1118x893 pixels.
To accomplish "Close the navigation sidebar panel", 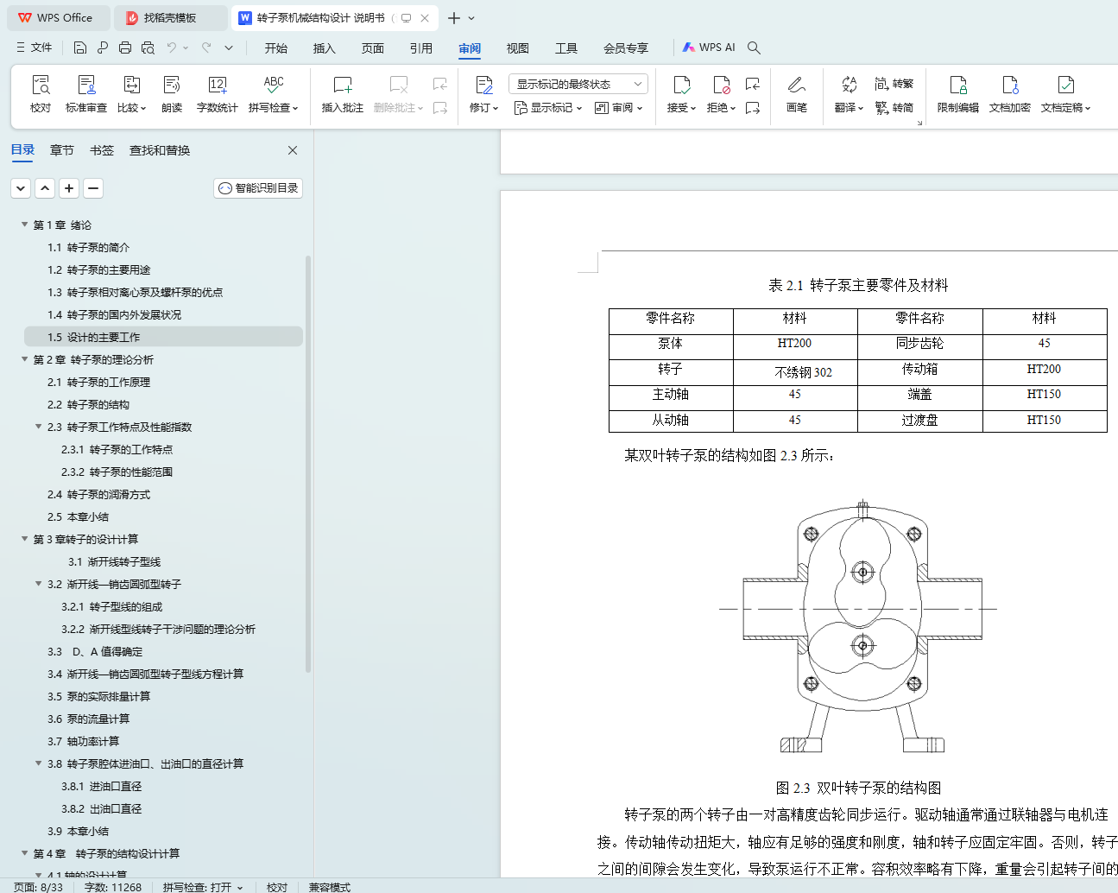I will pyautogui.click(x=293, y=150).
